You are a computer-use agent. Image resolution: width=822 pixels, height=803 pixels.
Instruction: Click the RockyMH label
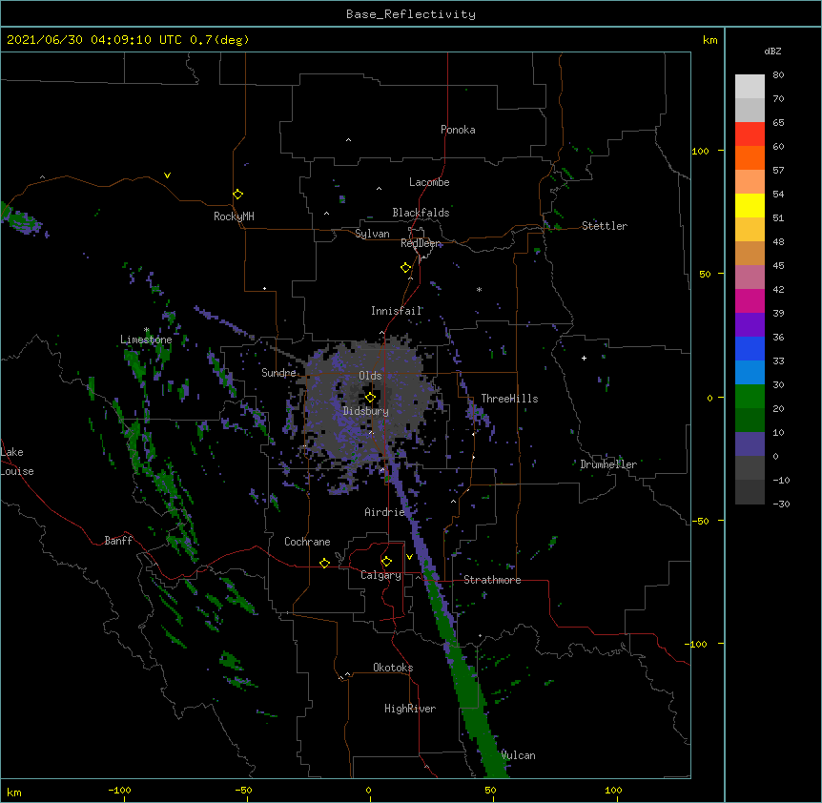[234, 216]
